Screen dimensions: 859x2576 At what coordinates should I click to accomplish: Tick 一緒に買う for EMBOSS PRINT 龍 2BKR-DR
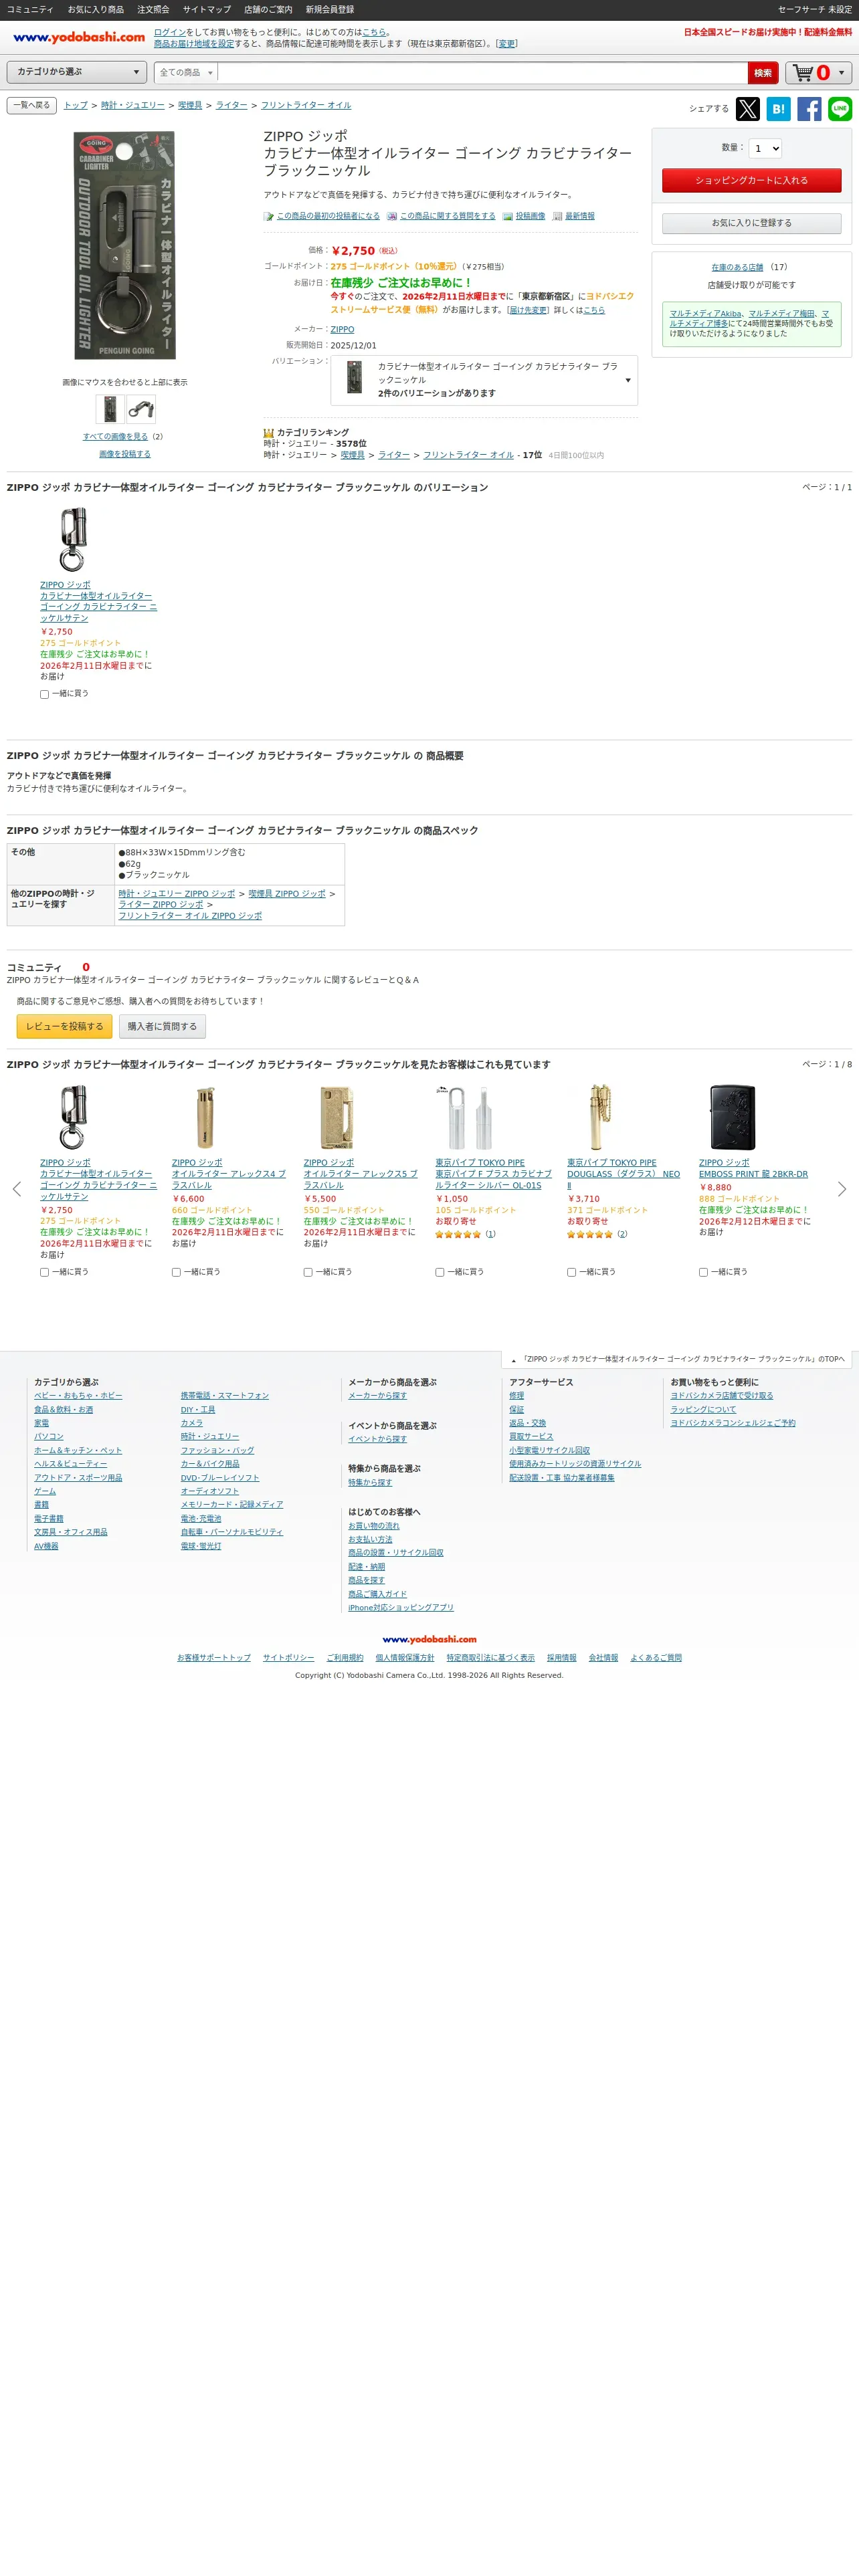[x=703, y=1272]
